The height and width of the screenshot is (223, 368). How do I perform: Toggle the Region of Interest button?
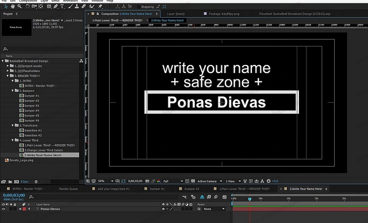tap(187, 181)
